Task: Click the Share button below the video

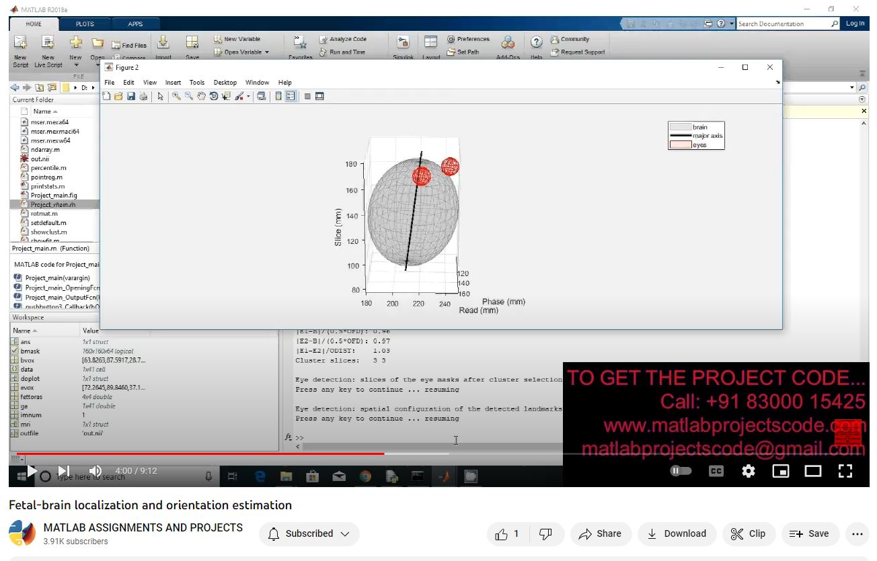Action: 601,534
